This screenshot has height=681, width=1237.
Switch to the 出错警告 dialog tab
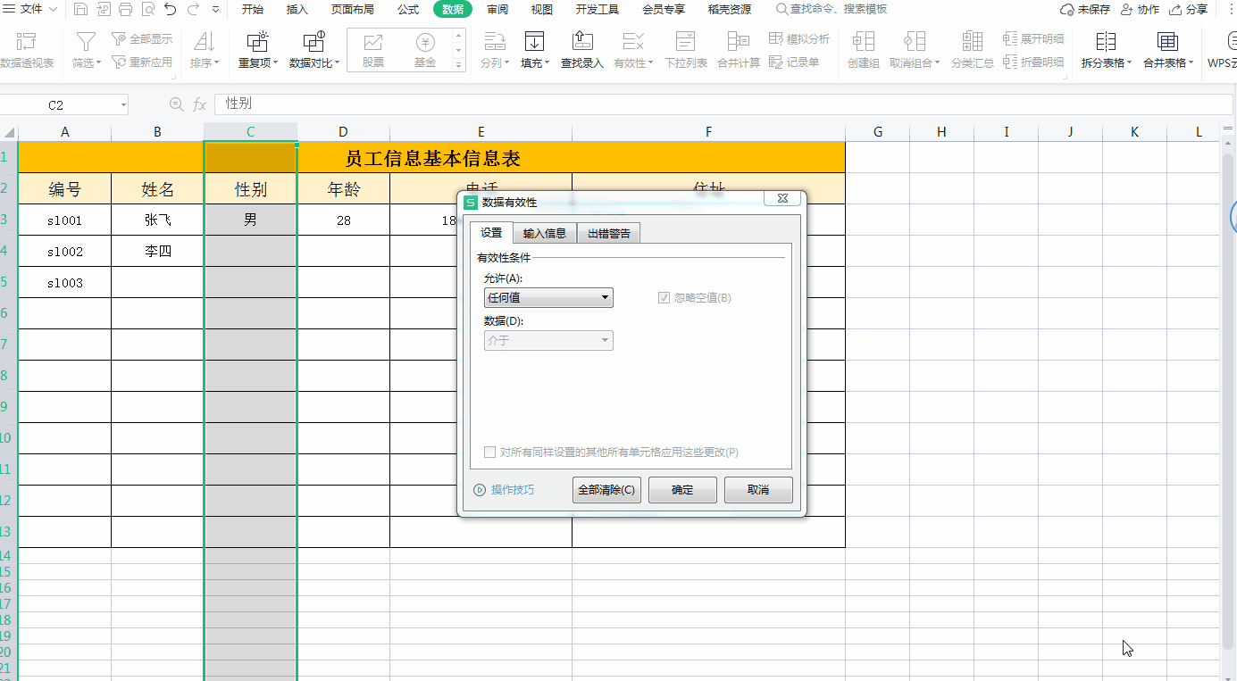[609, 233]
